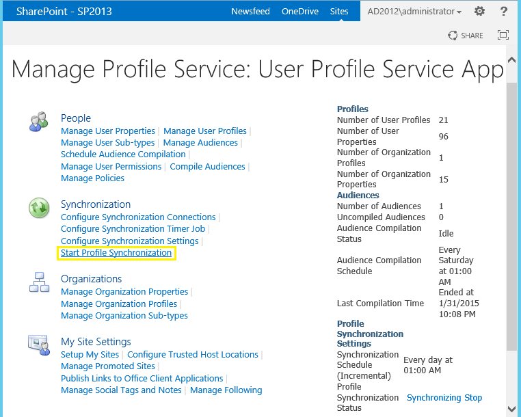Stop the running profile synchronization
521x417 pixels.
473,398
